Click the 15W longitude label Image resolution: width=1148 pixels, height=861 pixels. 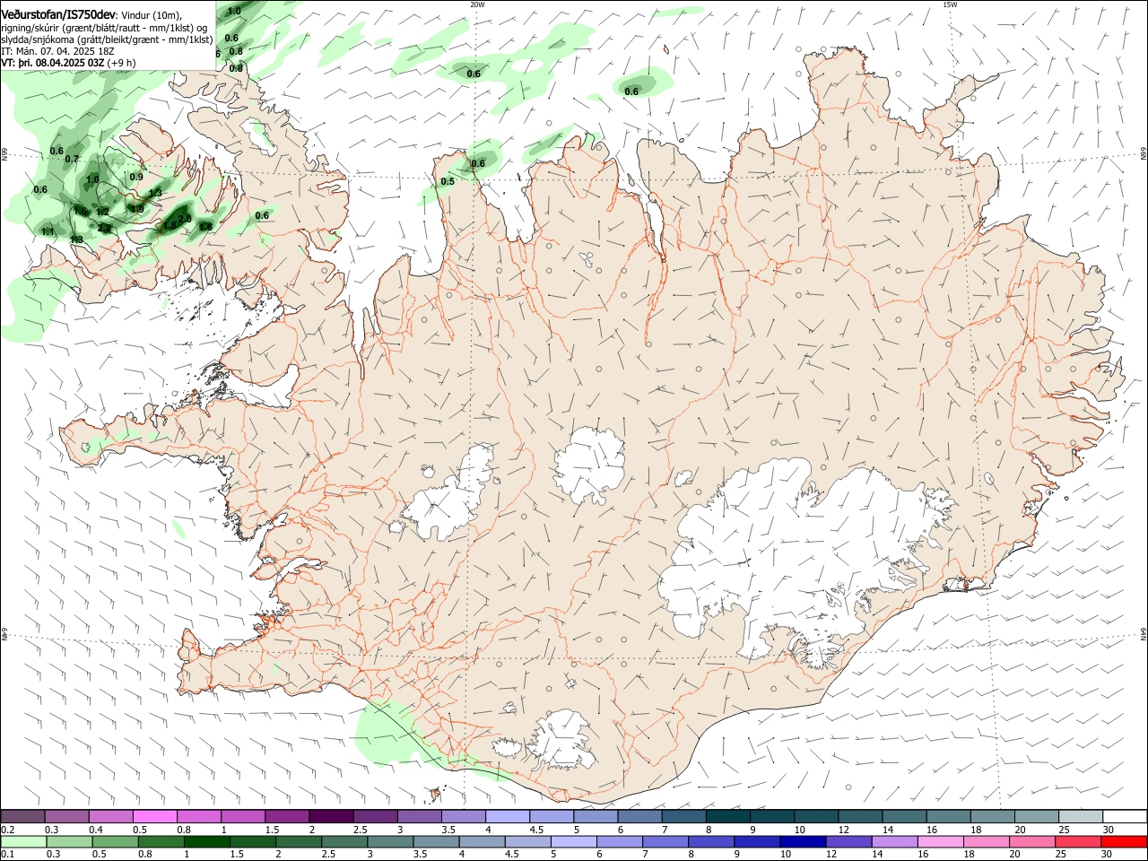click(950, 4)
